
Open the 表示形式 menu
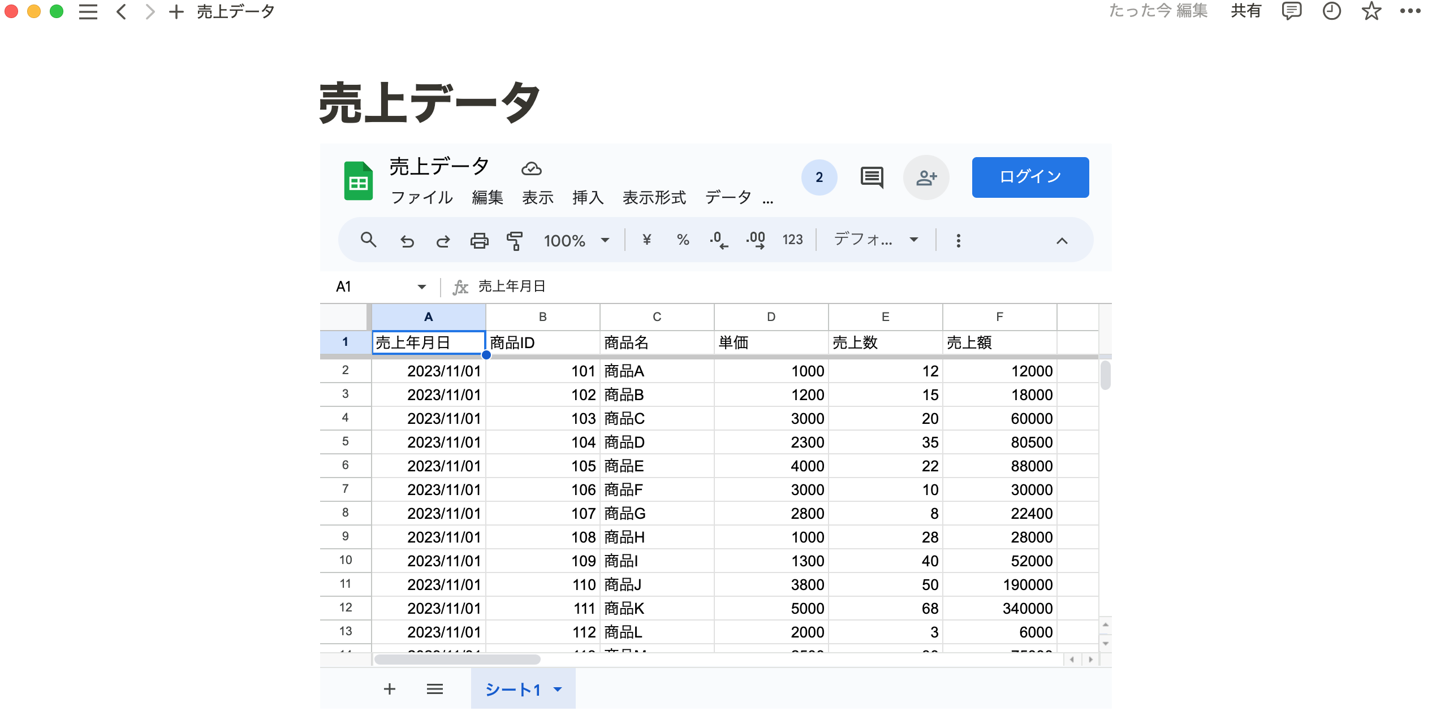click(x=654, y=198)
